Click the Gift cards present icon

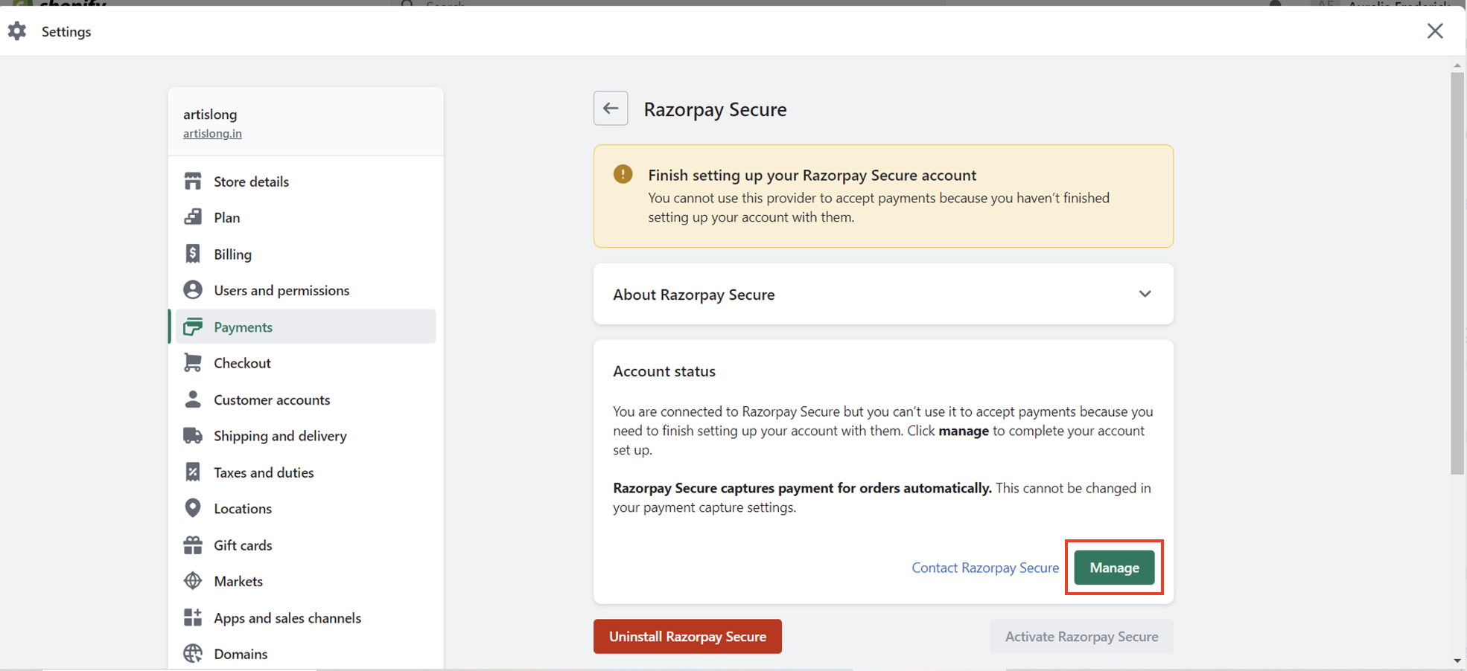tap(193, 545)
